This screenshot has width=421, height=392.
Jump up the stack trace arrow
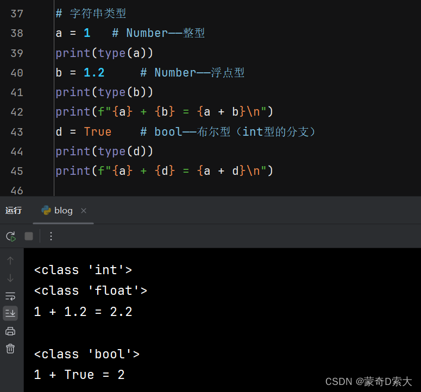pos(10,261)
